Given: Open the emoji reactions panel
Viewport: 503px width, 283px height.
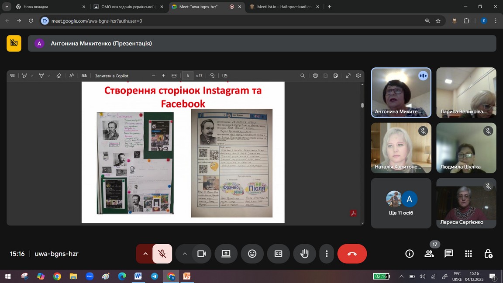Looking at the screenshot, I should coord(252,254).
